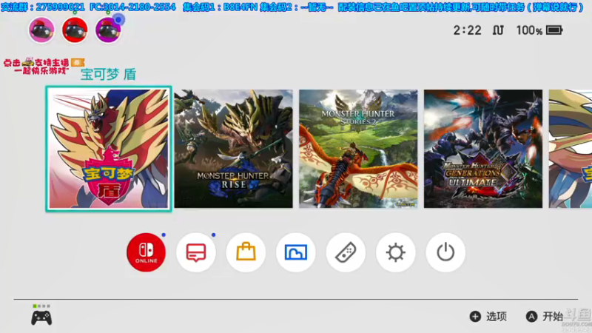Open the News icon
Image resolution: width=592 pixels, height=333 pixels.
pos(196,252)
